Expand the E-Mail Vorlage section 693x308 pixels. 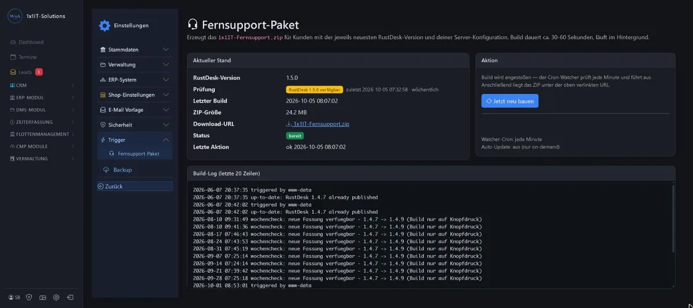pyautogui.click(x=135, y=110)
